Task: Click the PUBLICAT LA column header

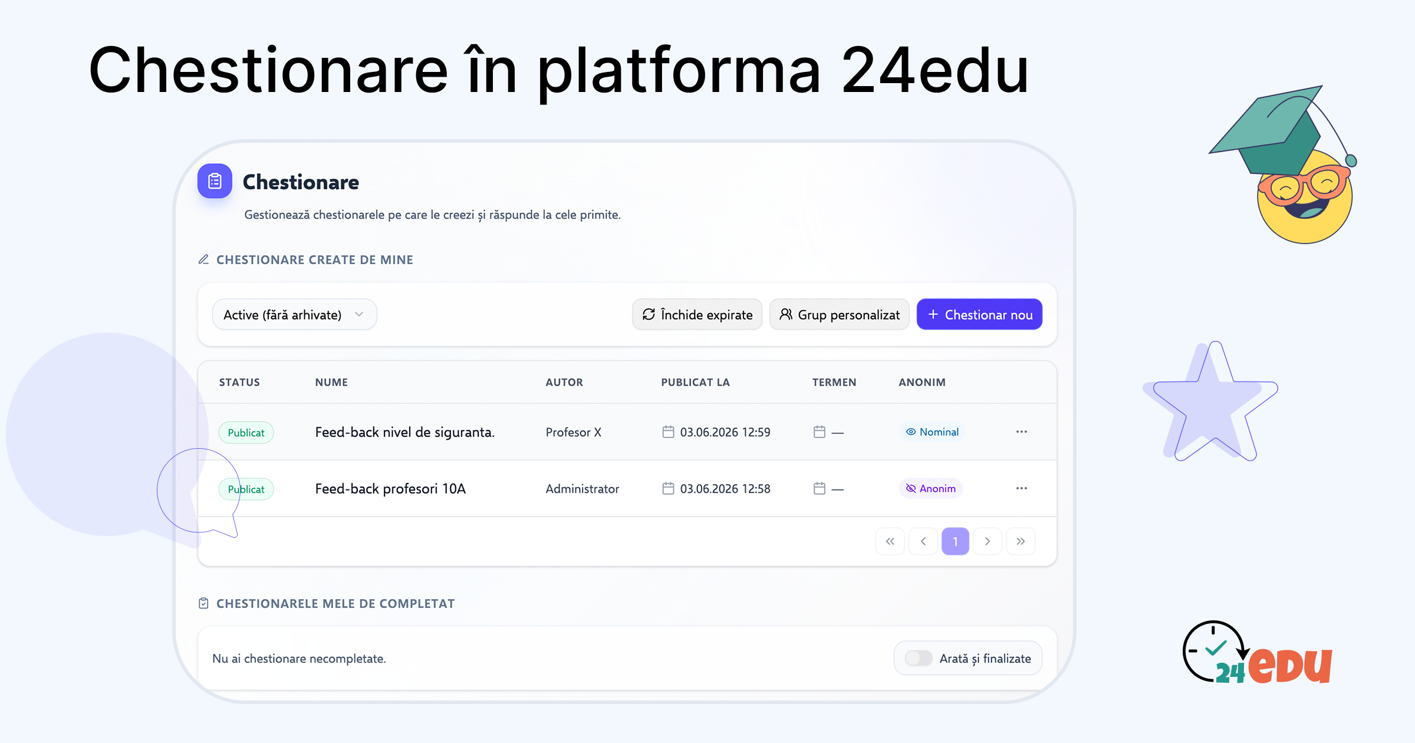Action: pos(695,382)
